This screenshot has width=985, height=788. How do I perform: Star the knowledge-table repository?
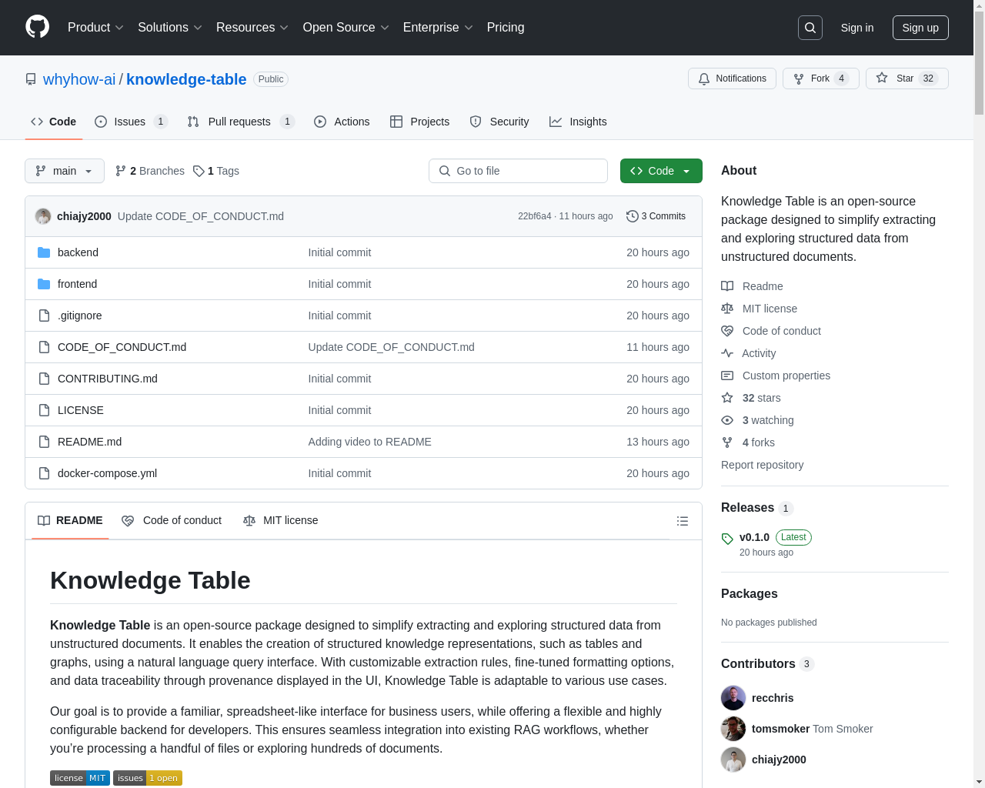tap(907, 78)
